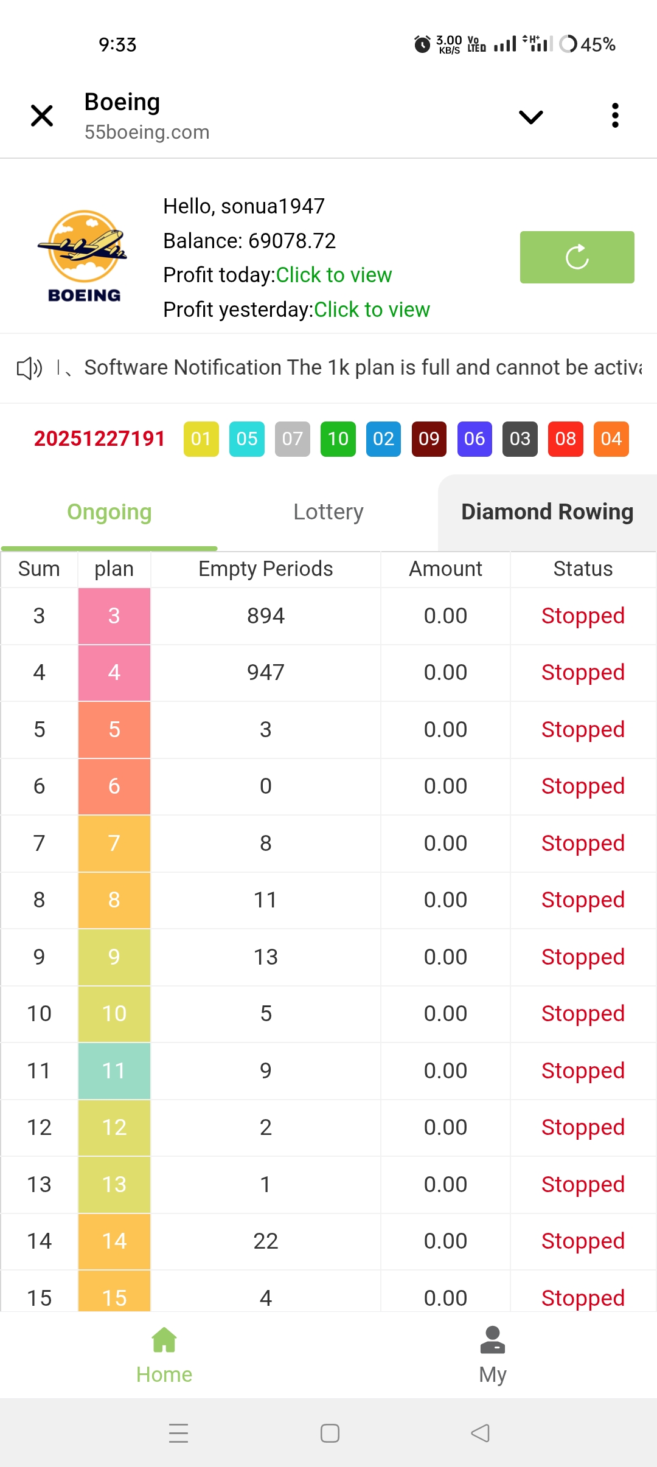Open the three-dot overflow menu
The image size is (657, 1467).
tap(615, 116)
